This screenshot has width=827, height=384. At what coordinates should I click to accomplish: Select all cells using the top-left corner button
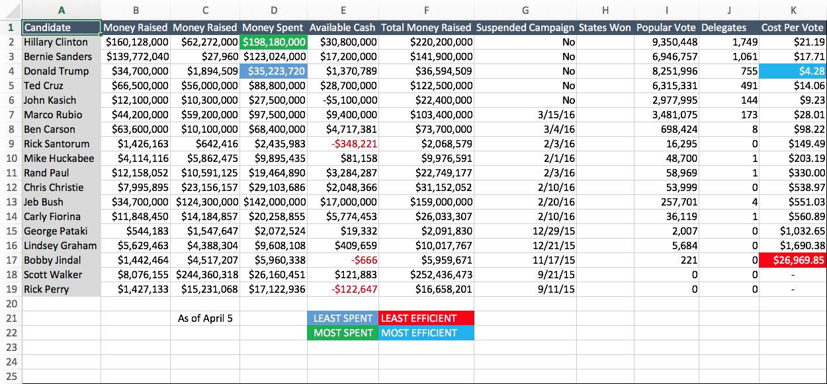click(10, 11)
